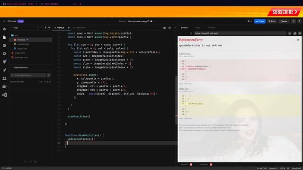Click the LF line-ending status item
The width and height of the screenshot is (303, 170).
(288, 169)
